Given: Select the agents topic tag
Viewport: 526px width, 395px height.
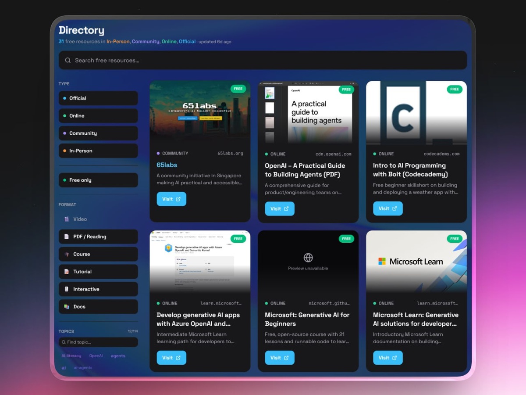Looking at the screenshot, I should [118, 356].
